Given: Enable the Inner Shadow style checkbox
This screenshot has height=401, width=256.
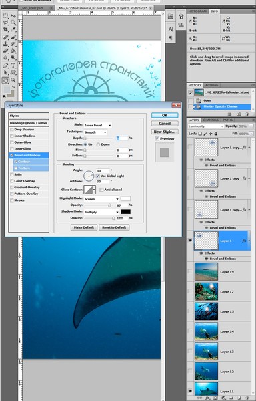Looking at the screenshot, I should tap(12, 136).
